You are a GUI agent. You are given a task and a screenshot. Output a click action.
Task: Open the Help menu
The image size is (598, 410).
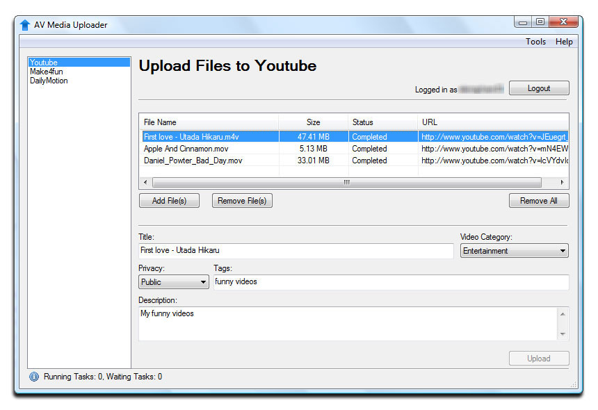[x=564, y=42]
